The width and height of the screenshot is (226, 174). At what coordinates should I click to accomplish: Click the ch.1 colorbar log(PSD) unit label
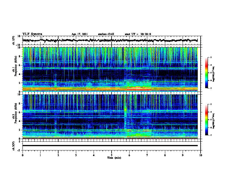(x=213, y=74)
